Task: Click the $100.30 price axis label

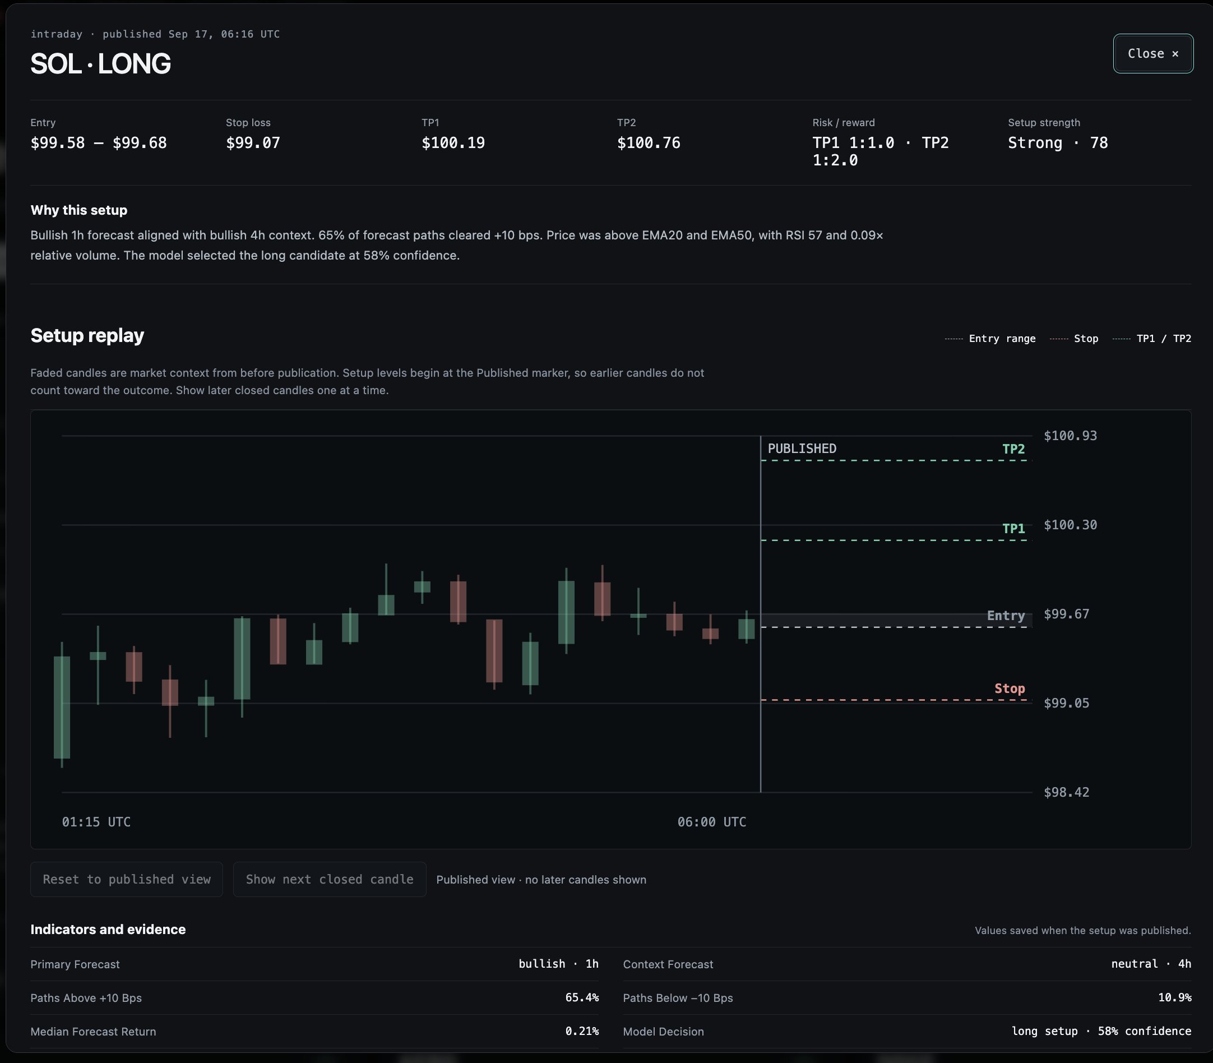Action: tap(1070, 525)
